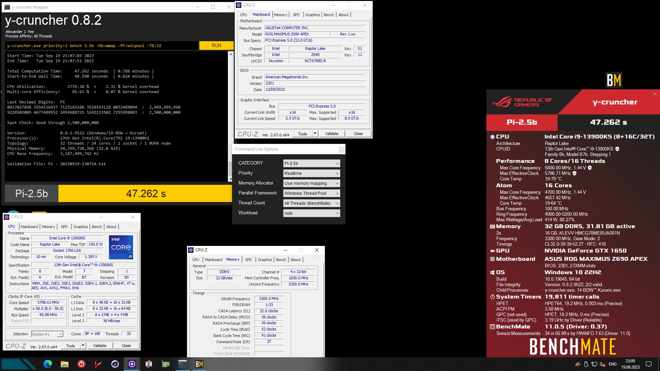Viewport: 660px width, 371px height.
Task: Click the y-cruncher output scrollbar down arrow
Action: point(230,179)
